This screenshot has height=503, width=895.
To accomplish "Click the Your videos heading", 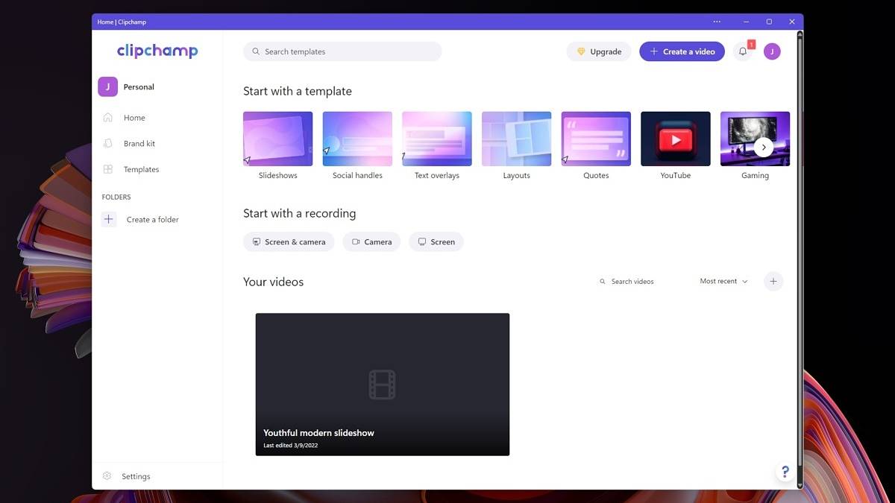I will point(273,282).
